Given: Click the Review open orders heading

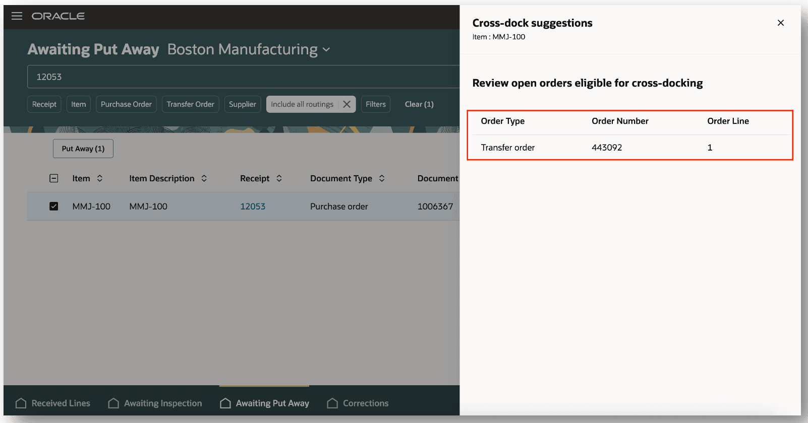Looking at the screenshot, I should pyautogui.click(x=588, y=83).
